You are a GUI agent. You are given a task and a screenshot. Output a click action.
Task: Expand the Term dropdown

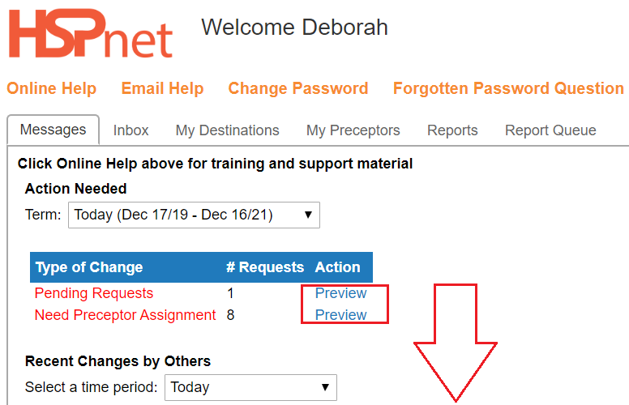coord(195,215)
